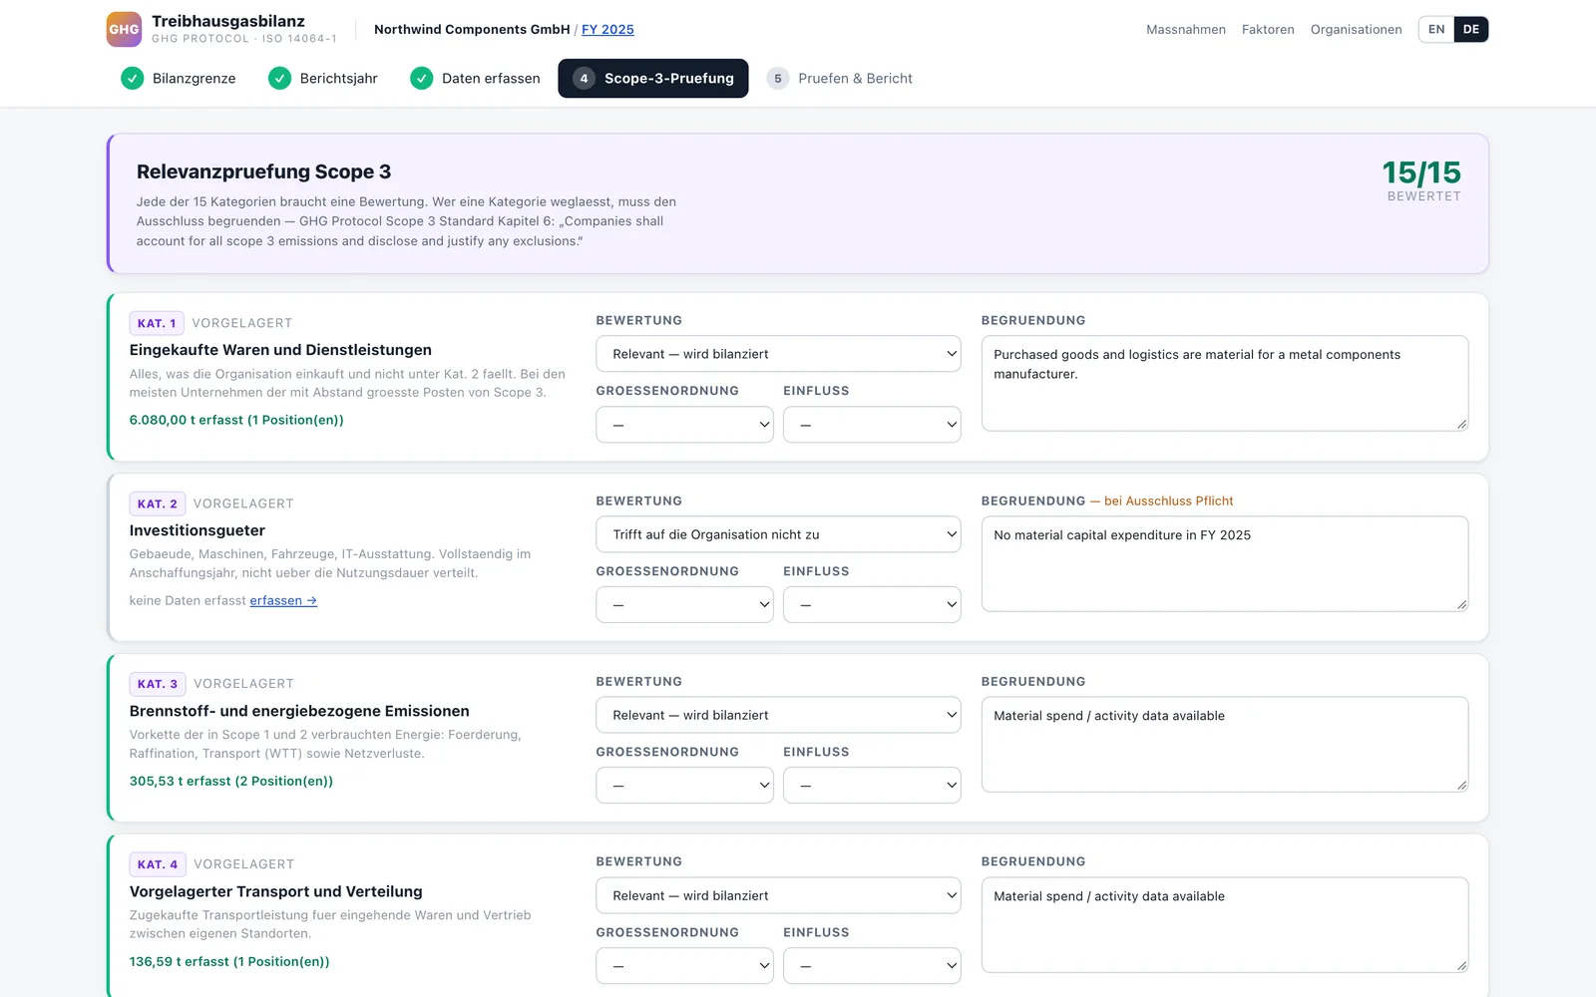
Task: Go to Bilanzgrenze step
Action: 179,78
